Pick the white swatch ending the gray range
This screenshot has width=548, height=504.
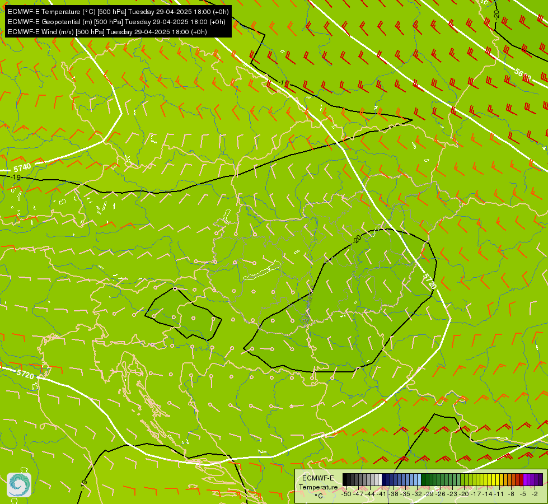pyautogui.click(x=380, y=479)
